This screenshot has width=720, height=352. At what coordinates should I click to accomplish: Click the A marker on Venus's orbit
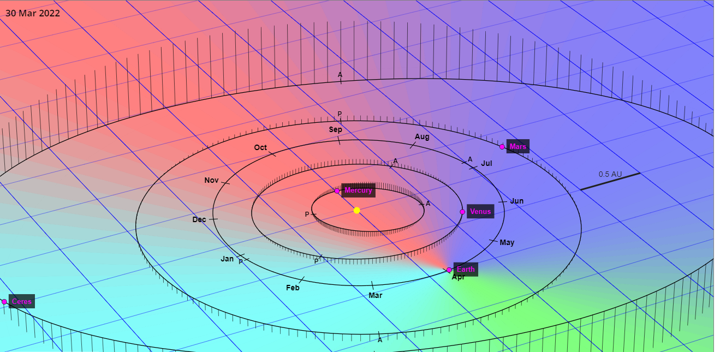click(395, 161)
